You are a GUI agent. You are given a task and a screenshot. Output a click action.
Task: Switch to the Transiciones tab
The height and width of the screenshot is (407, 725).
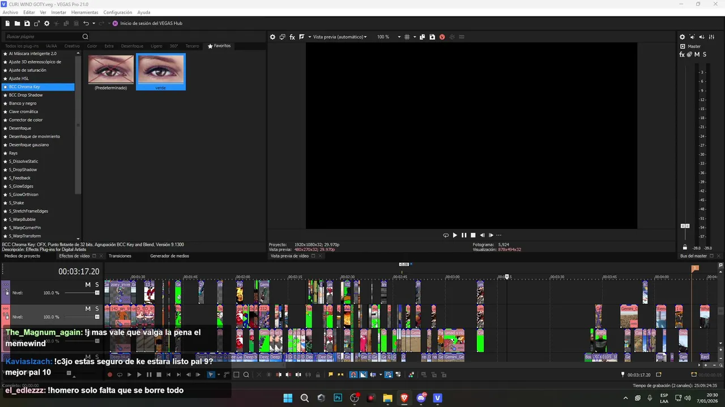[x=120, y=256]
